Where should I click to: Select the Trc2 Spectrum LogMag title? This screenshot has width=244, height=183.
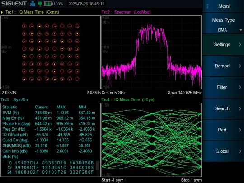pyautogui.click(x=126, y=12)
